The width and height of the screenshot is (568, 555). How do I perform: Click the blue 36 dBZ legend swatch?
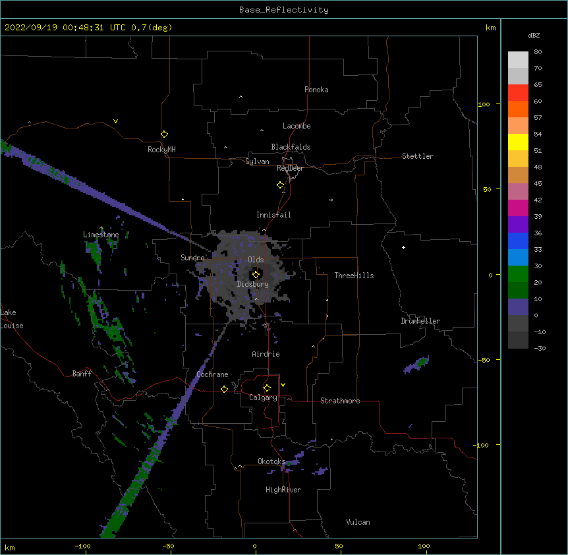click(x=518, y=241)
